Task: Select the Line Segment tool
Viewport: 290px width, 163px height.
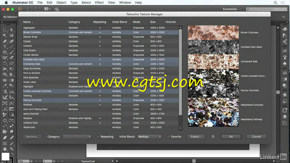Action: point(12,47)
